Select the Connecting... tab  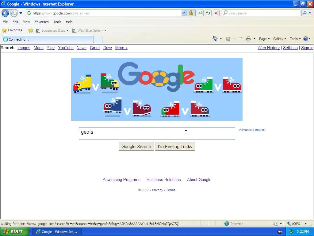48,39
